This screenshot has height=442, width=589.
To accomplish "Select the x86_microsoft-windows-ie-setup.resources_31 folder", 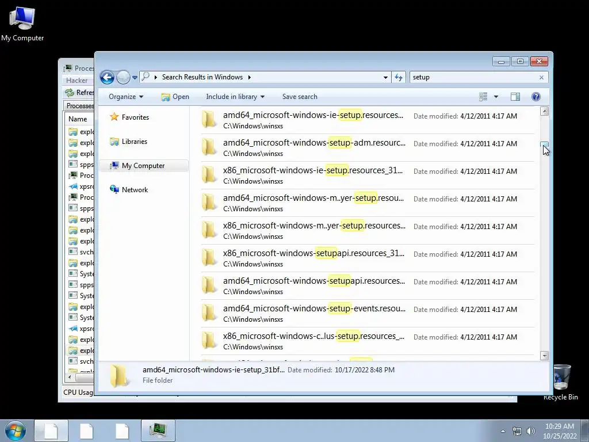I will 368,176.
